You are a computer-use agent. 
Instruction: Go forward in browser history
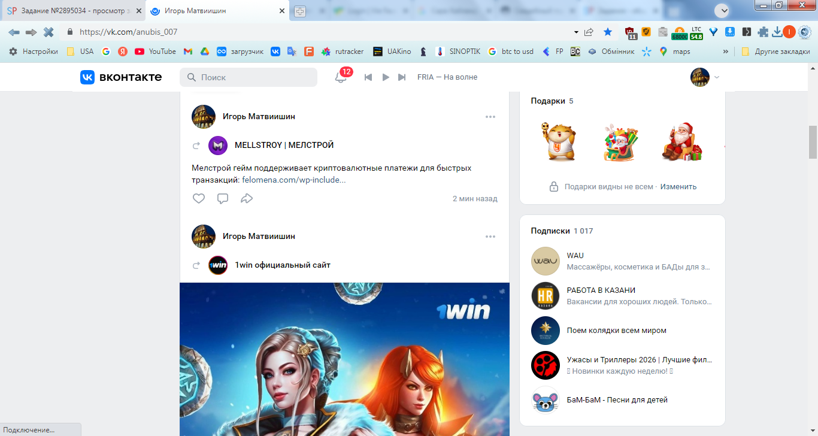tap(31, 32)
